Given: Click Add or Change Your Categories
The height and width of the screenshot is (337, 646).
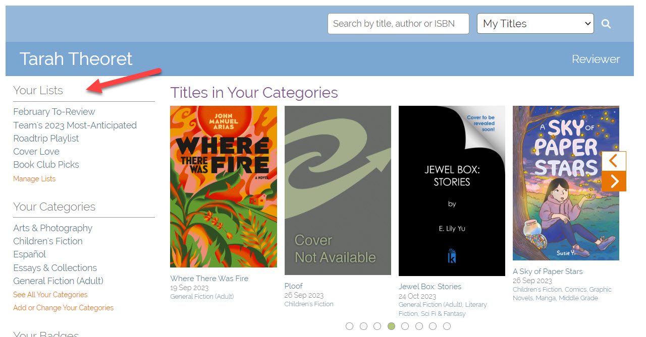Looking at the screenshot, I should click(63, 308).
